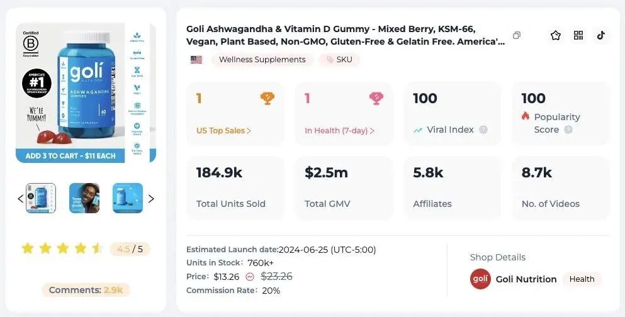Expand the US Top Sales ranking
The width and height of the screenshot is (625, 317).
224,131
